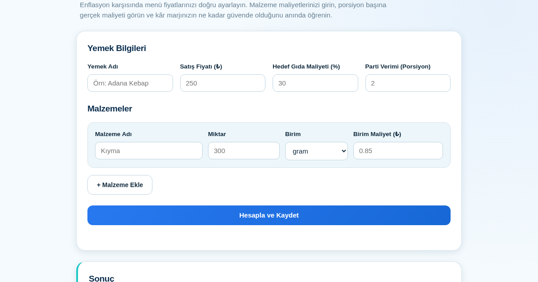Click the Miktar label
Screen dimensions: 538x282
point(217,134)
